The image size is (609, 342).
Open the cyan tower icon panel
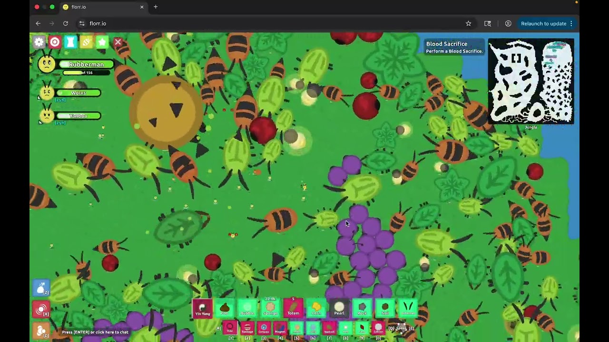[x=70, y=42]
